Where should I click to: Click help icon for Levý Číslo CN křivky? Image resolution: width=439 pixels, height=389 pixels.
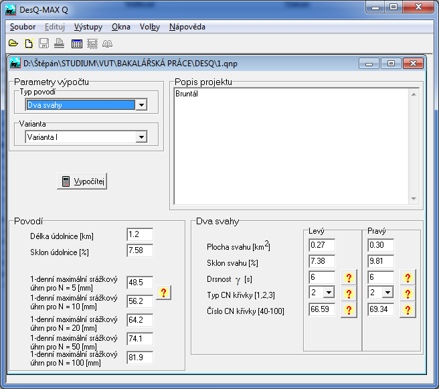[349, 310]
